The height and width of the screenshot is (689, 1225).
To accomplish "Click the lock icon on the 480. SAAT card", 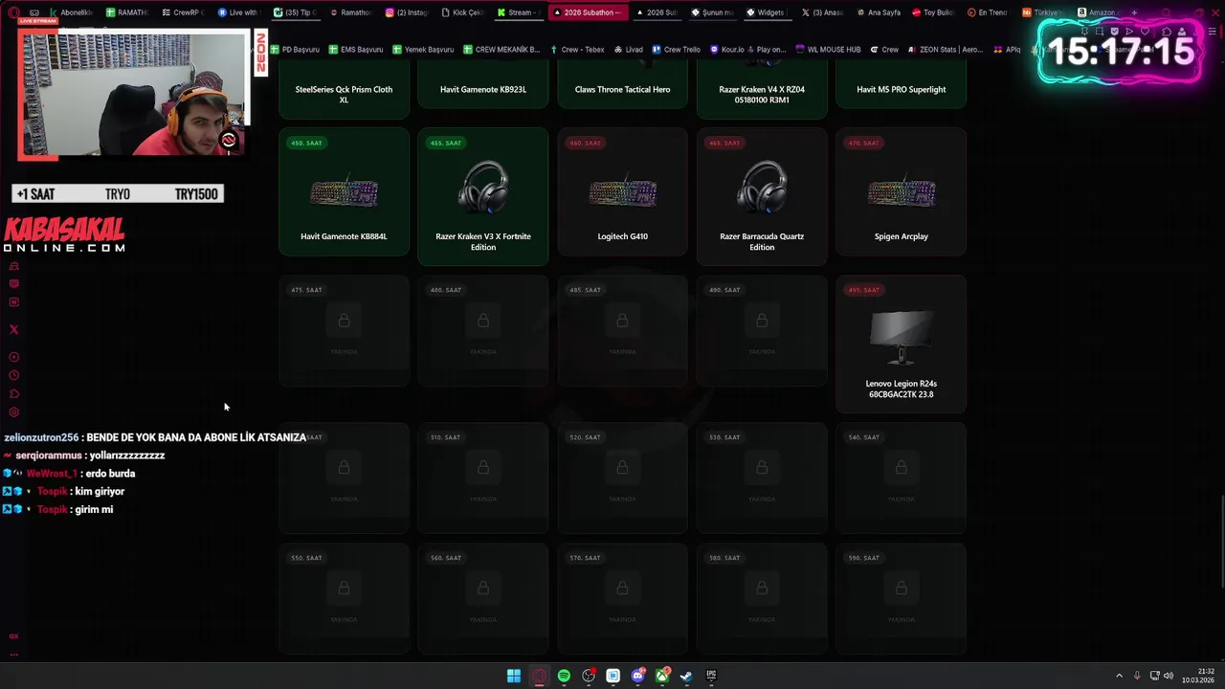I will 483,321.
